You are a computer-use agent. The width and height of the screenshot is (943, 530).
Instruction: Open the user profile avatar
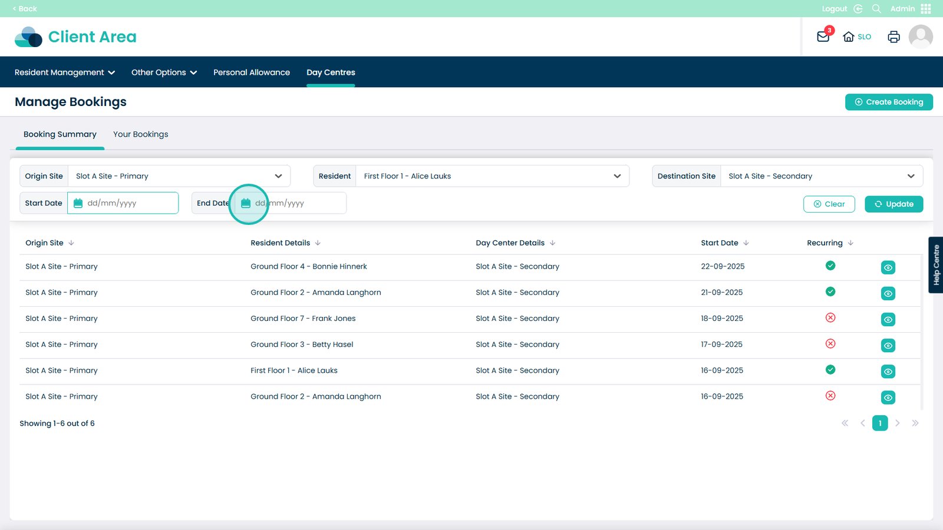coord(920,37)
